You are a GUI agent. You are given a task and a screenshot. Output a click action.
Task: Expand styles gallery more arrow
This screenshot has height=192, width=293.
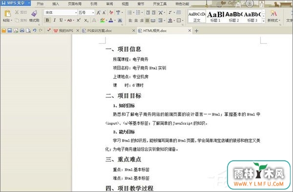tap(263, 21)
